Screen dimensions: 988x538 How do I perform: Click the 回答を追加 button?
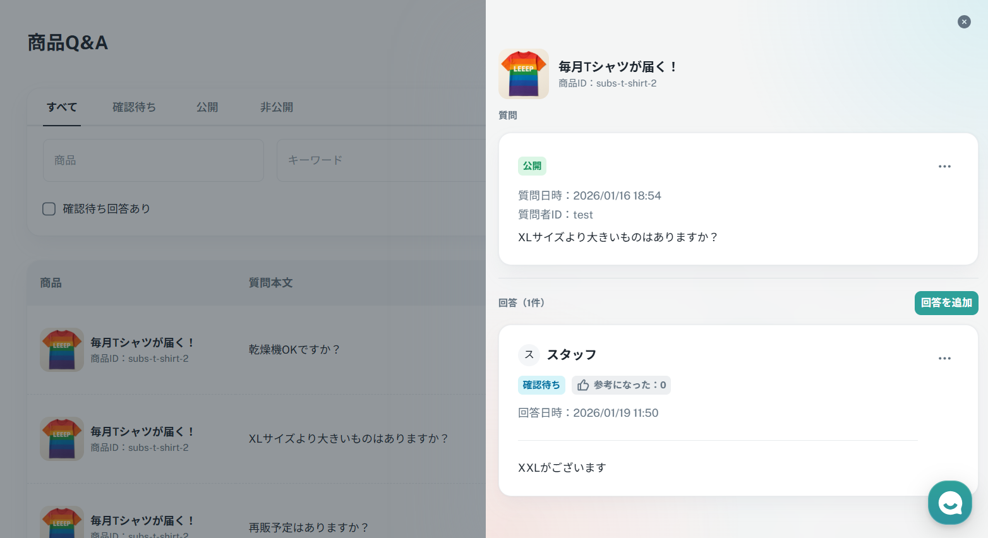point(946,303)
